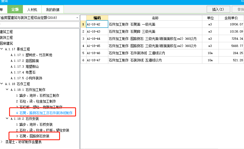Click the 单位 column header
This screenshot has height=149, width=244.
210,18
